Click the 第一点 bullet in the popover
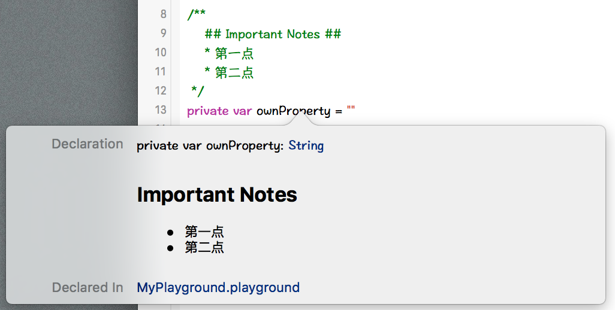 click(204, 232)
